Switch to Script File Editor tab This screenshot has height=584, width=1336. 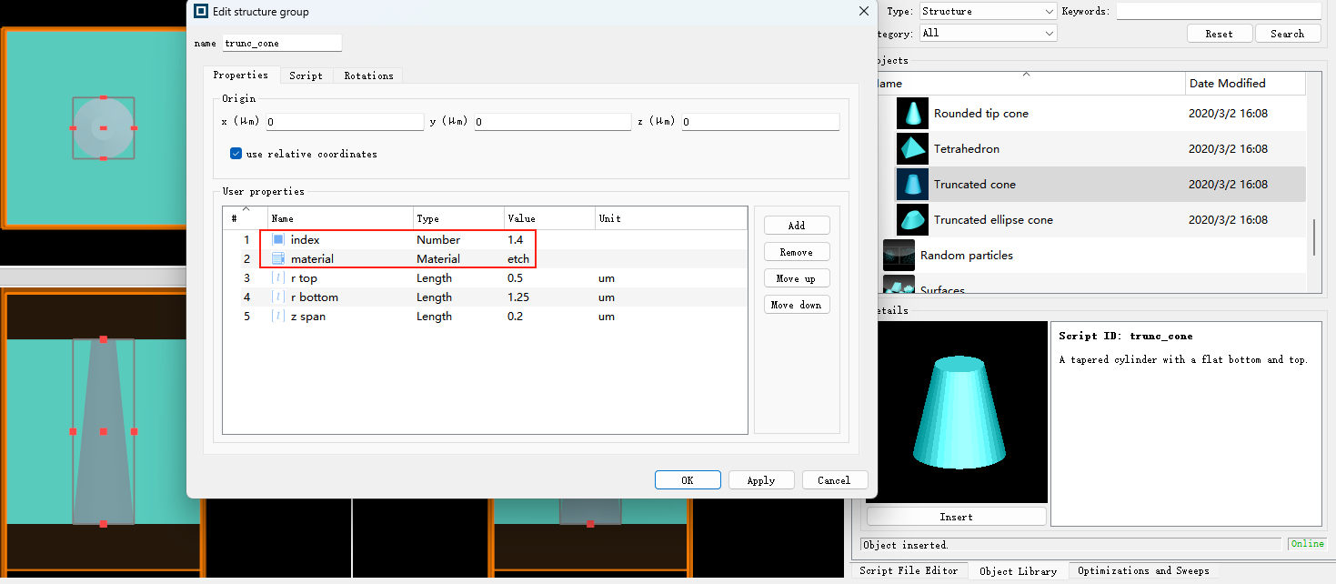pos(908,570)
